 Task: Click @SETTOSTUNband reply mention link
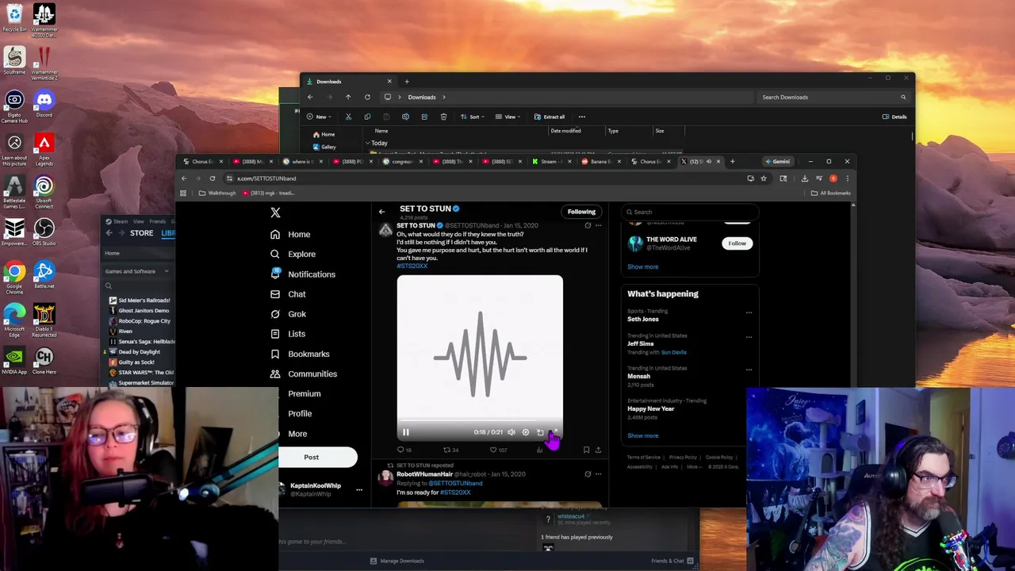(x=455, y=483)
